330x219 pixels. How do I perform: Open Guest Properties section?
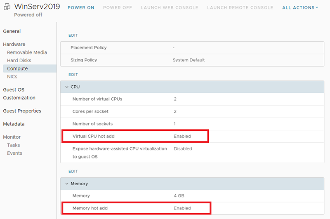pos(22,111)
